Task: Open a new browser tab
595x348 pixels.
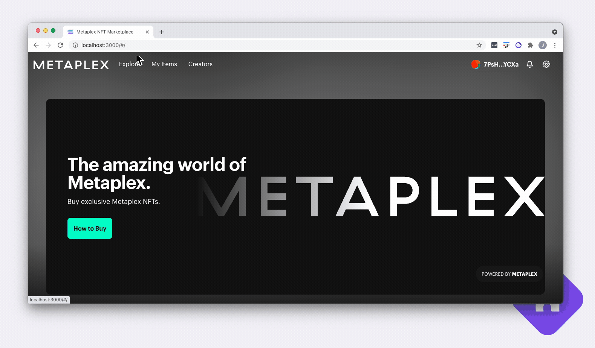Action: (x=162, y=32)
